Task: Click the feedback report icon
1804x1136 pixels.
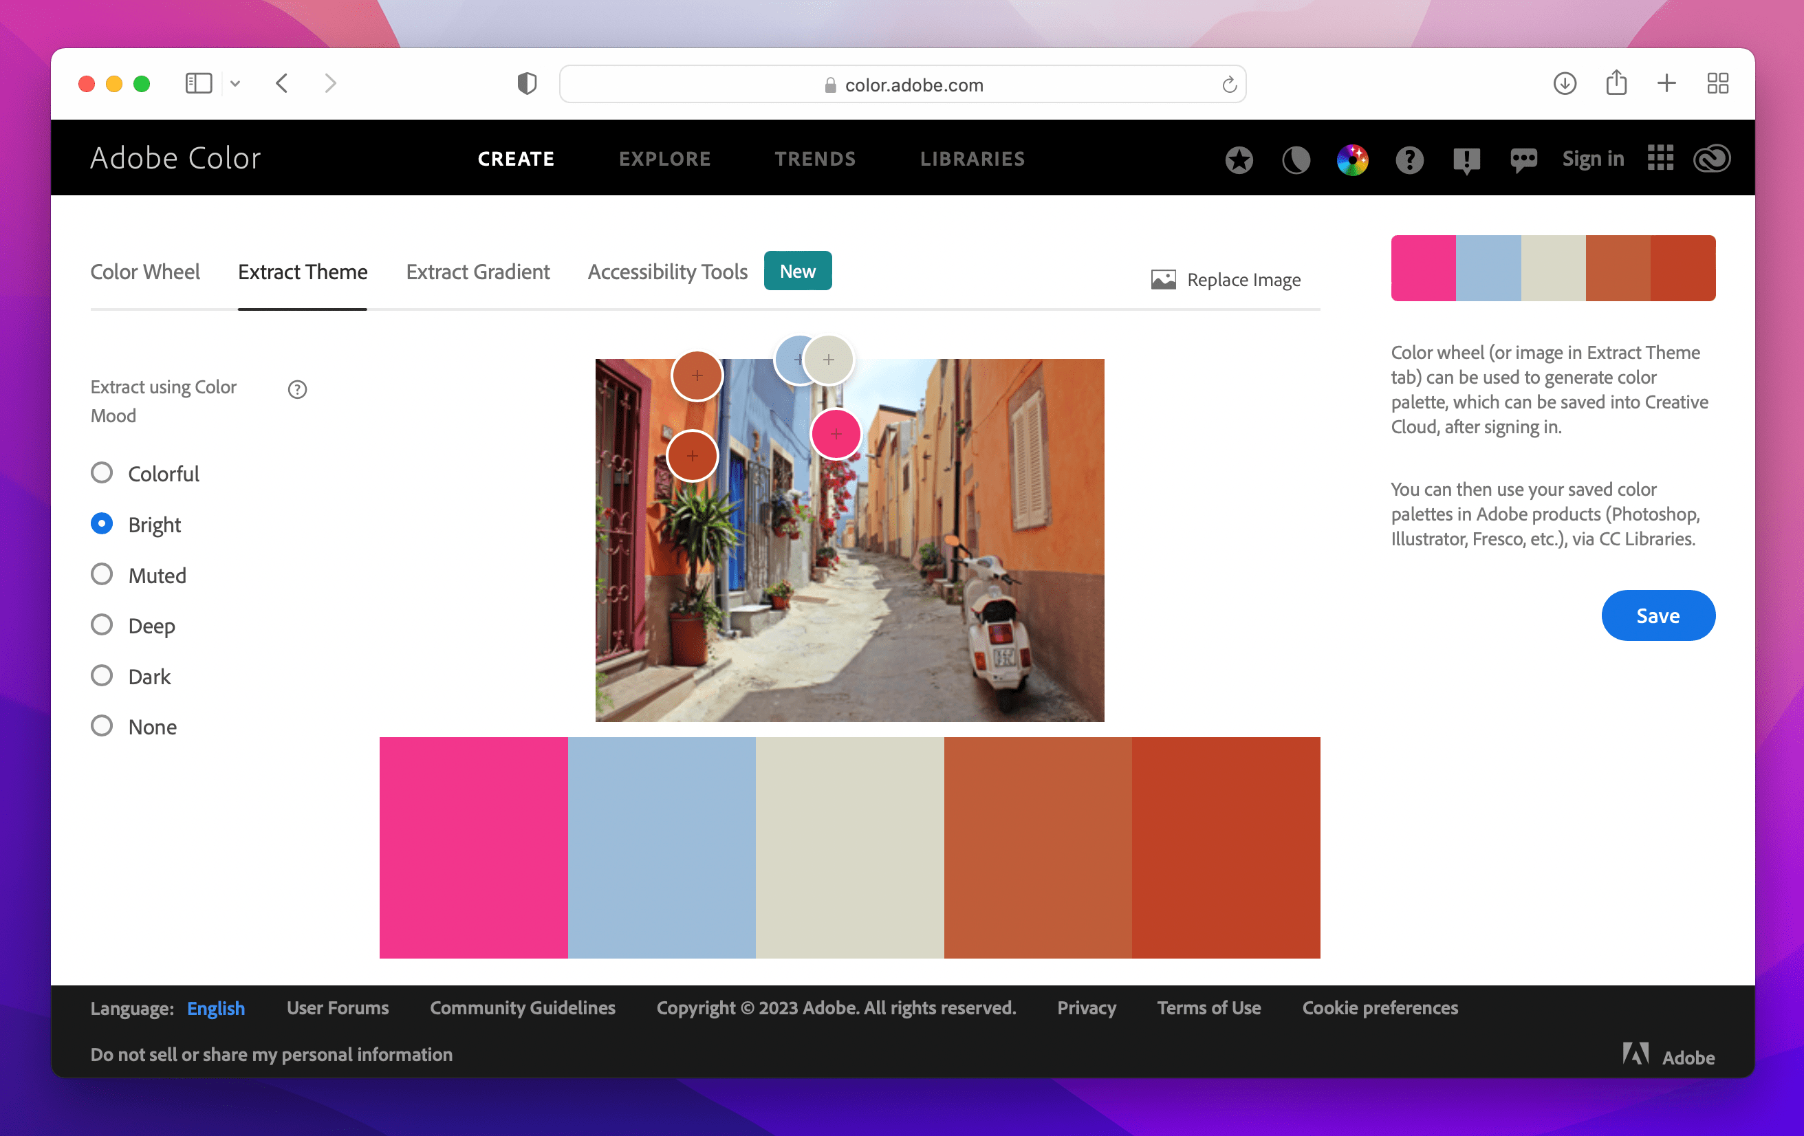Action: tap(1466, 159)
